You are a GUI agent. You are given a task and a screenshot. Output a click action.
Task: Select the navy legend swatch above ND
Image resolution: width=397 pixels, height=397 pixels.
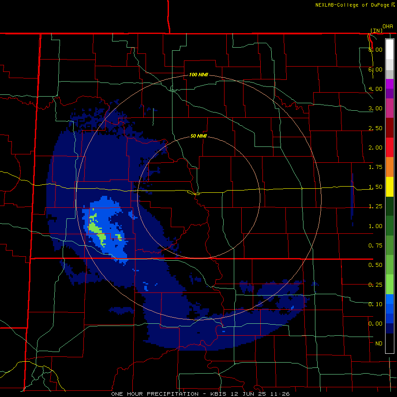pos(390,328)
